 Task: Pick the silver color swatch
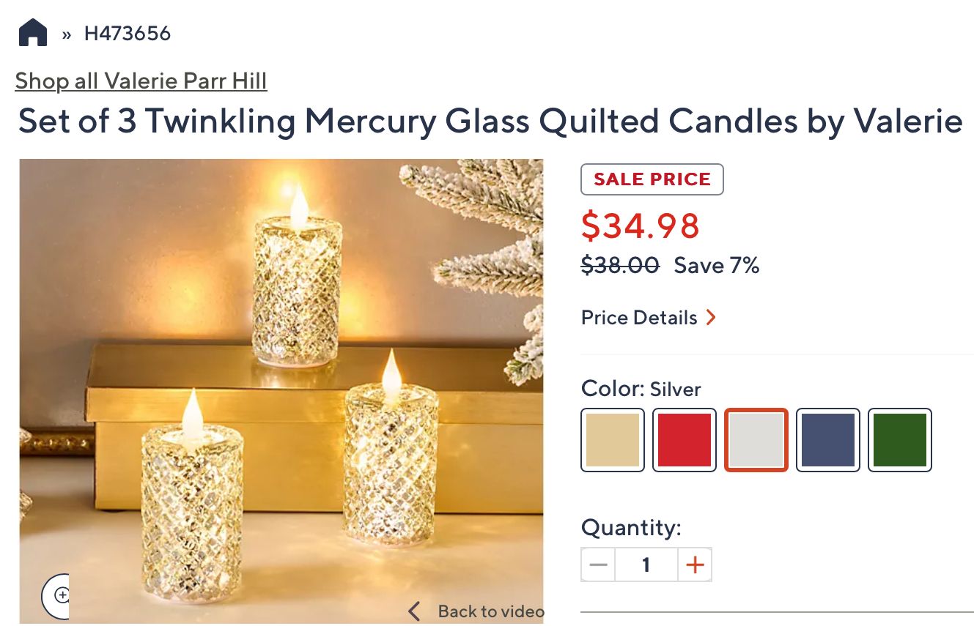point(756,440)
